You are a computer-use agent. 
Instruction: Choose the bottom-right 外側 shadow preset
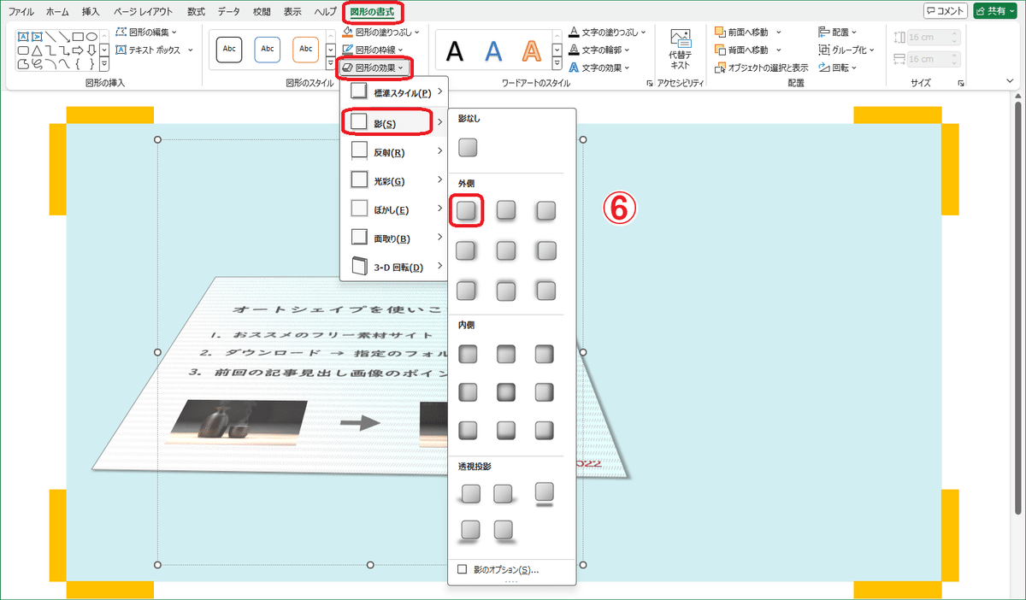tap(545, 291)
